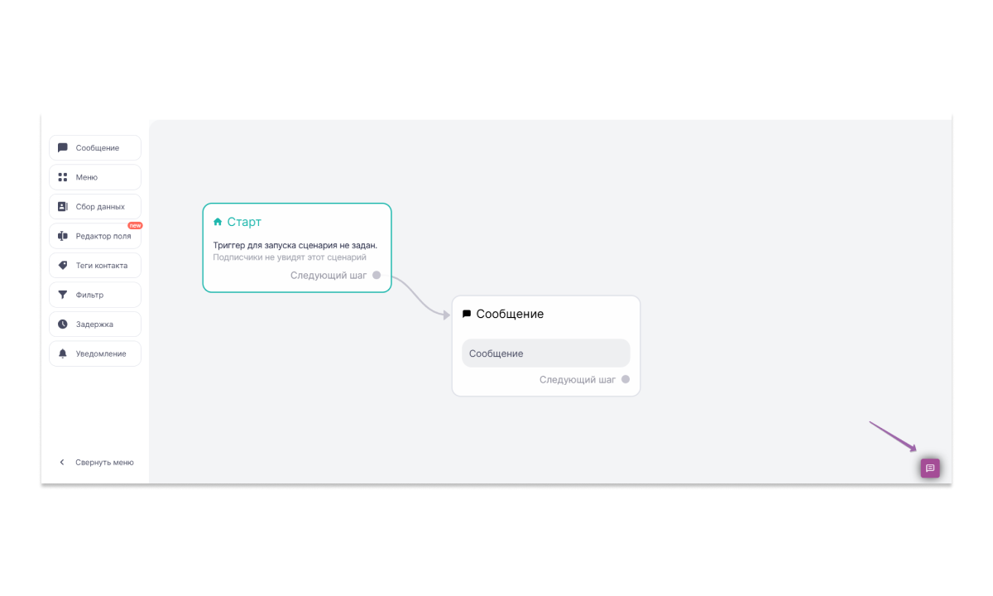
Task: Click the Старт block's Следующий шаг connector dot
Action: (x=377, y=276)
